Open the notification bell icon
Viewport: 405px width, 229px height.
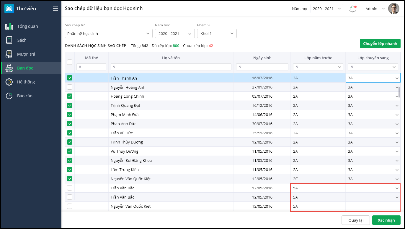(x=352, y=9)
